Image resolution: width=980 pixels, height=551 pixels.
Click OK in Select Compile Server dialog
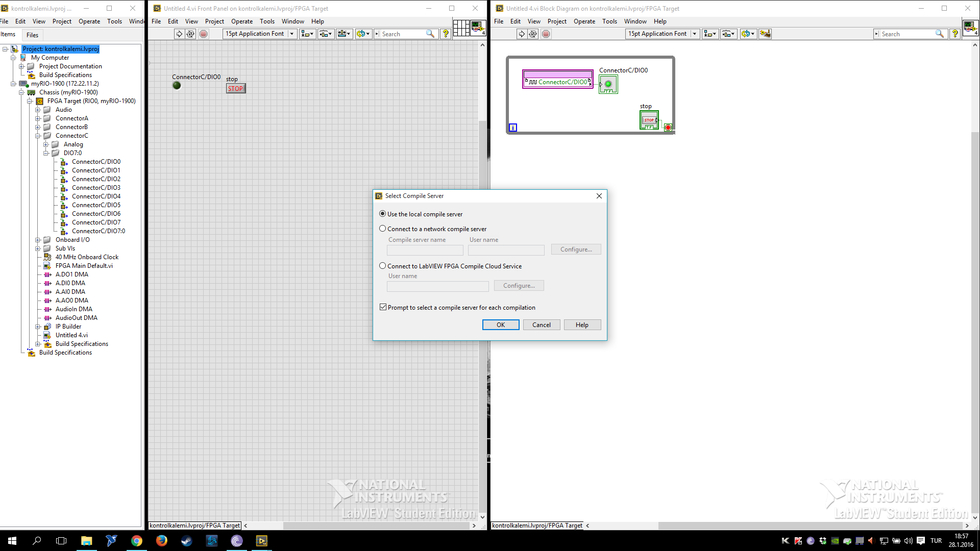(x=501, y=325)
